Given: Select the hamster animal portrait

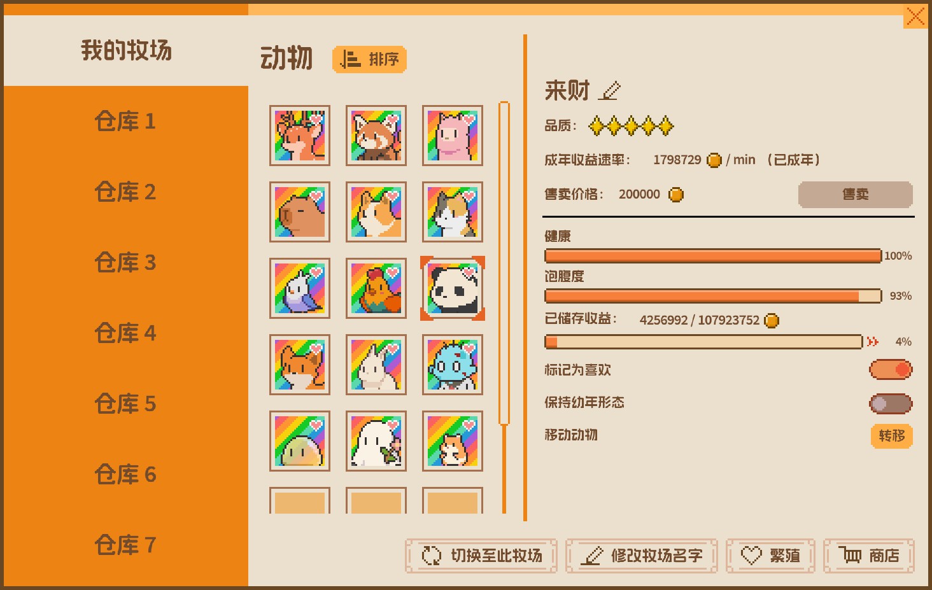Looking at the screenshot, I should (453, 441).
